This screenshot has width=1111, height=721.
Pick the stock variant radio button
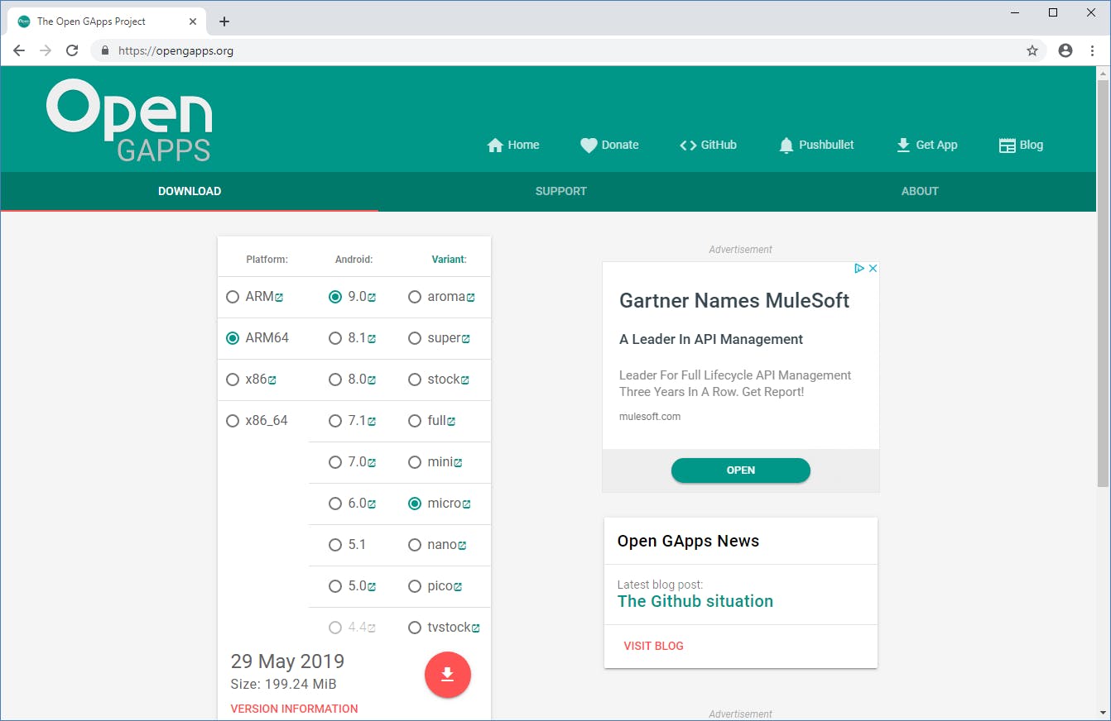click(415, 380)
